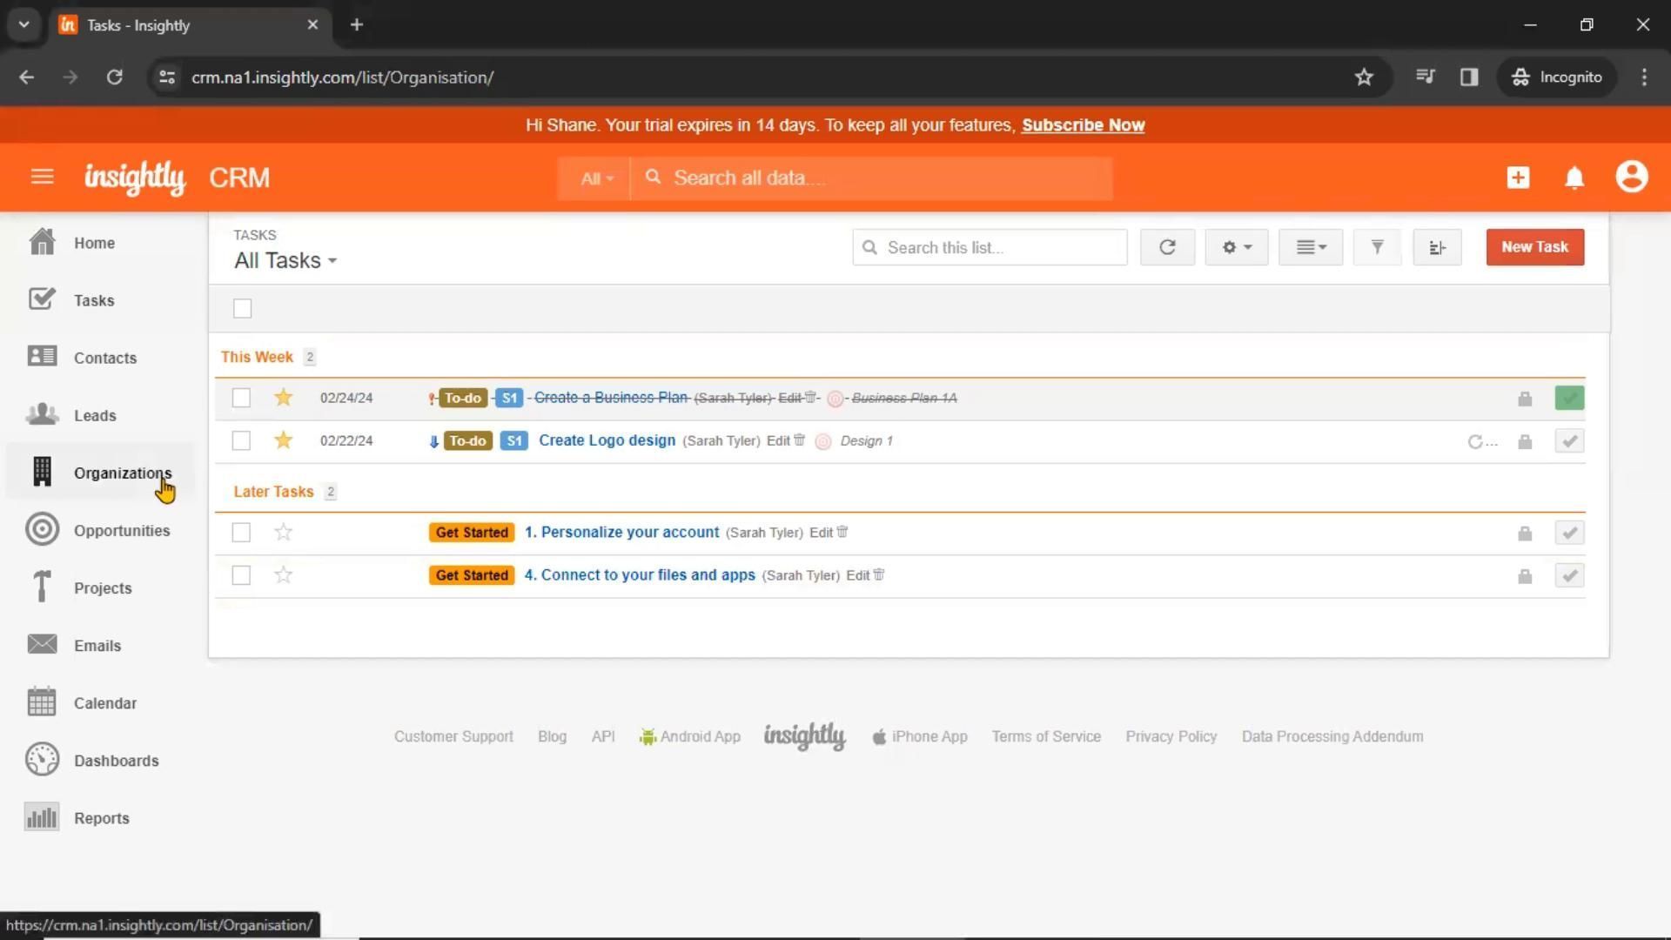Viewport: 1671px width, 940px height.
Task: Click the Subscribe Now link
Action: (x=1083, y=125)
